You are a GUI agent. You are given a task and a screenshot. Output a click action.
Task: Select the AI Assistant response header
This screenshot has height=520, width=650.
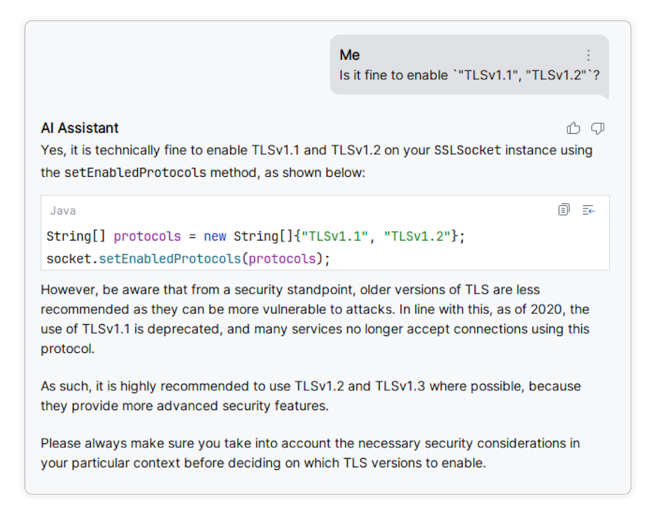pyautogui.click(x=79, y=128)
